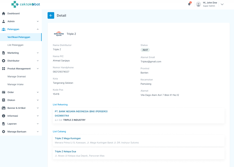Click the Kimia Farma logo thumbnail
The height and width of the screenshot is (167, 234).
point(59,34)
